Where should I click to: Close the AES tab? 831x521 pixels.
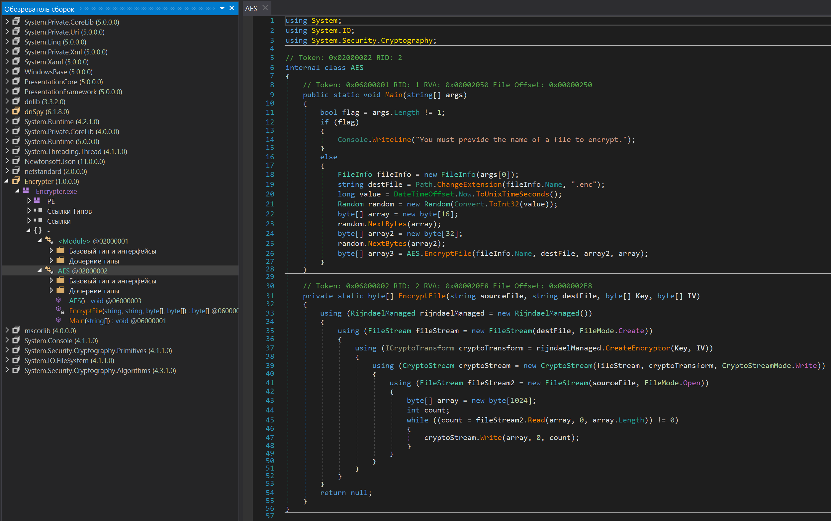265,8
